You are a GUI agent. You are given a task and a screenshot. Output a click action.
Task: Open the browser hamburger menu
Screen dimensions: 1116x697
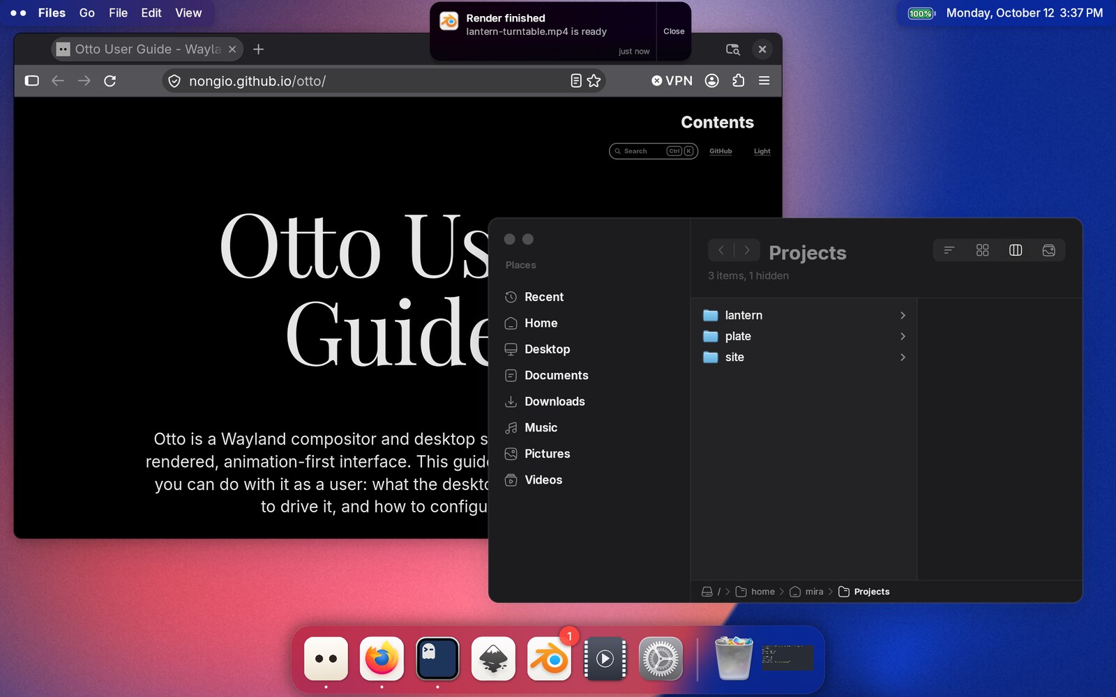click(764, 81)
